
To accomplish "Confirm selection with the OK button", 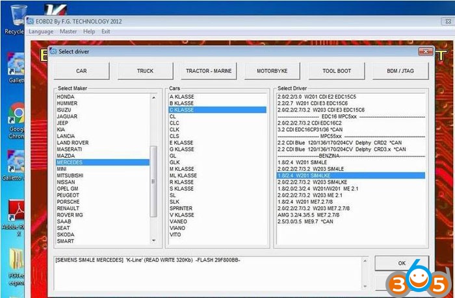I will pyautogui.click(x=402, y=263).
